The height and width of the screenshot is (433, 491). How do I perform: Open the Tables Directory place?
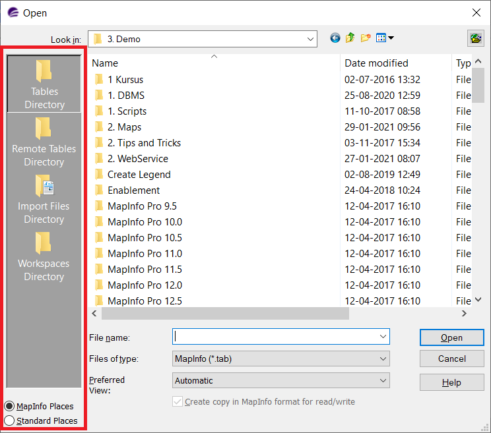(44, 84)
